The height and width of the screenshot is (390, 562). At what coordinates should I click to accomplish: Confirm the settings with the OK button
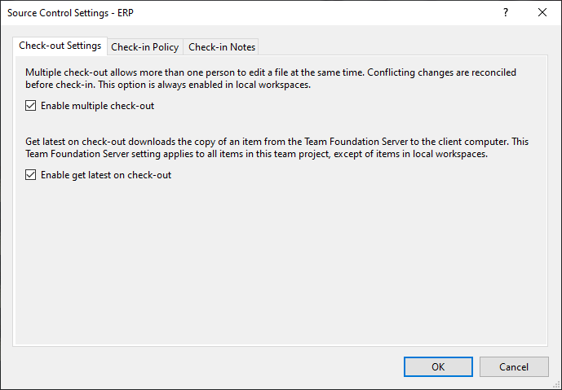click(x=438, y=366)
